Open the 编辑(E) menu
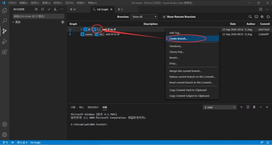This screenshot has height=145, width=272. [x=23, y=3]
